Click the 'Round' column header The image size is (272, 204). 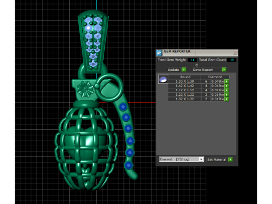(185, 77)
